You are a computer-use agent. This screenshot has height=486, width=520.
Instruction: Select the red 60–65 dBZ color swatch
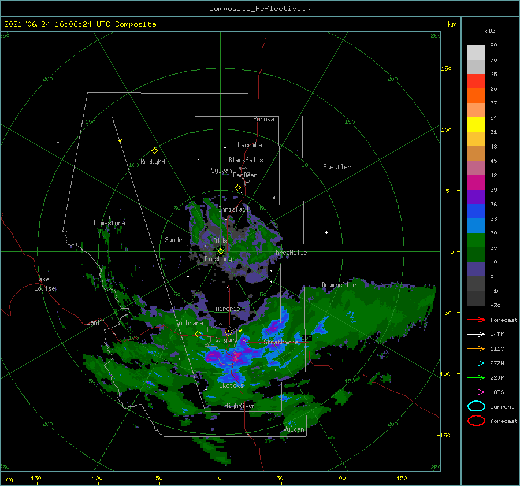(x=476, y=81)
